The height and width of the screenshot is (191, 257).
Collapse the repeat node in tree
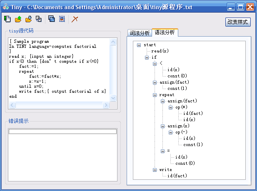(155, 95)
